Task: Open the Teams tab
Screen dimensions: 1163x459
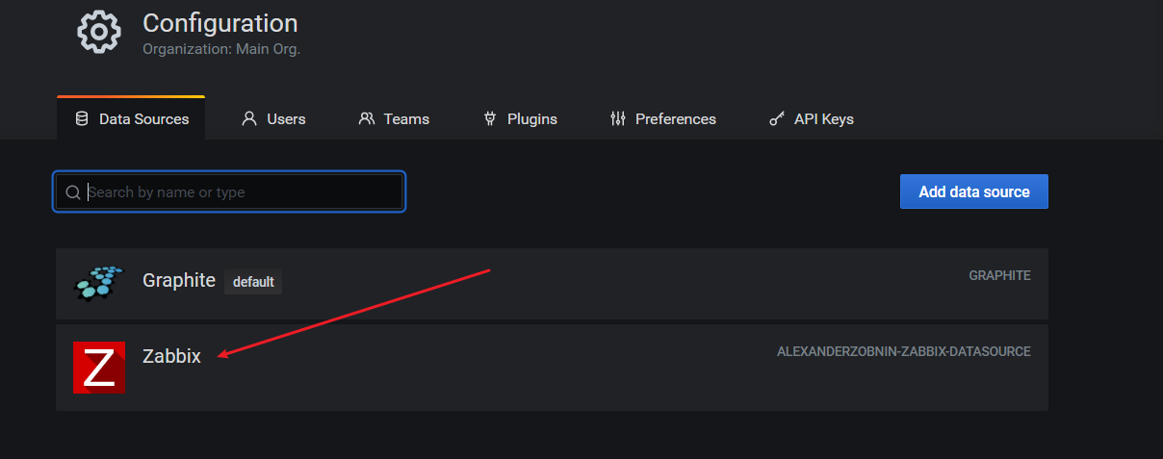Action: click(x=394, y=119)
